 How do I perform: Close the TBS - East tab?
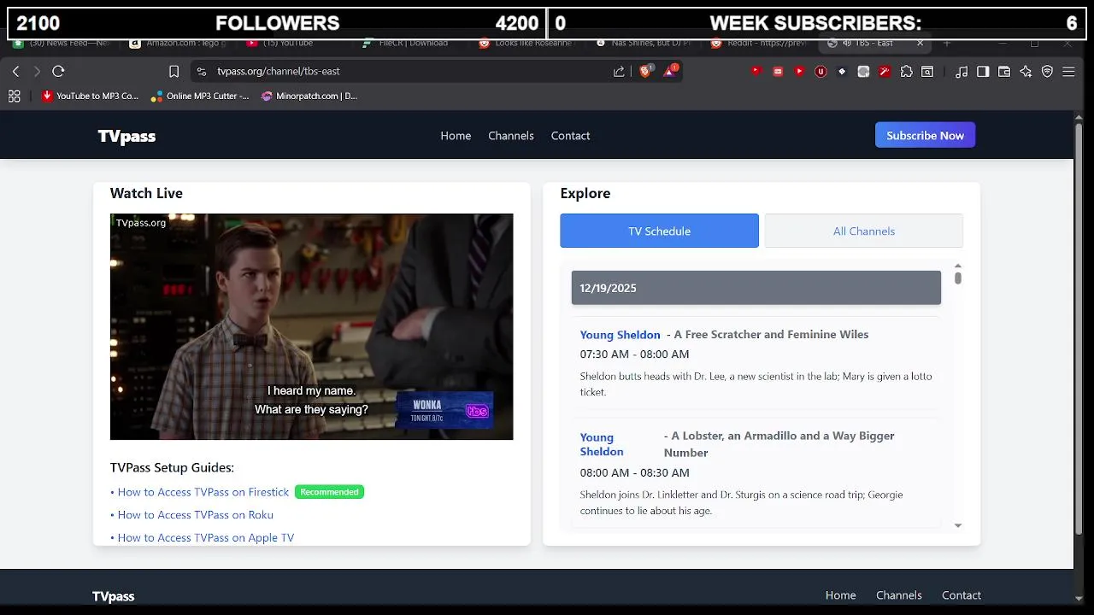point(920,43)
